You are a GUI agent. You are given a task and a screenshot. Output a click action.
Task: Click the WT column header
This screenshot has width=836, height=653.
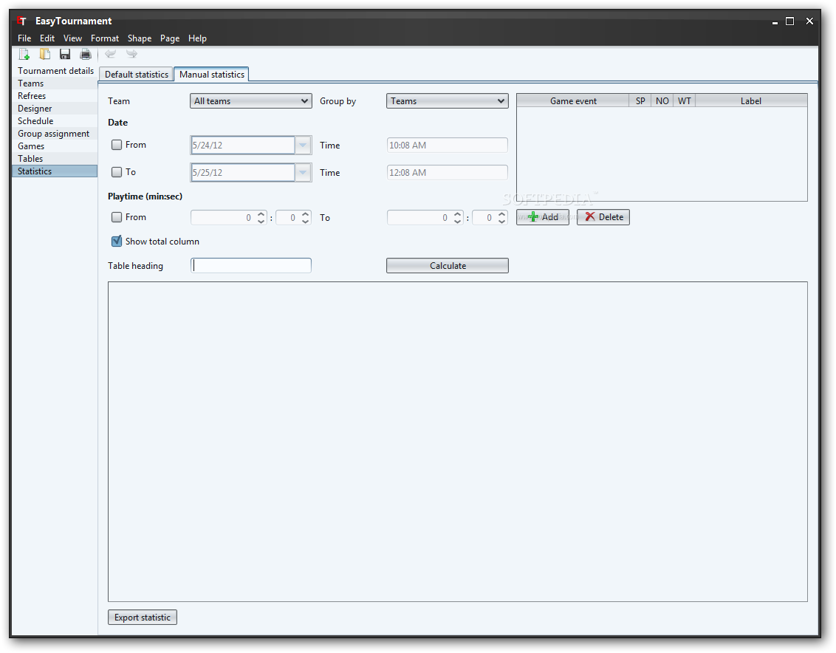[x=684, y=100]
